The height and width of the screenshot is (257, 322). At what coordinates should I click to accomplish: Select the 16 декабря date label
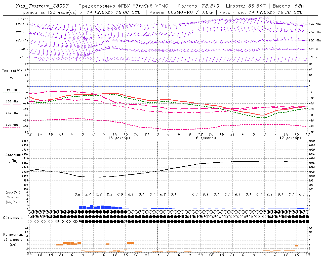click(205, 138)
